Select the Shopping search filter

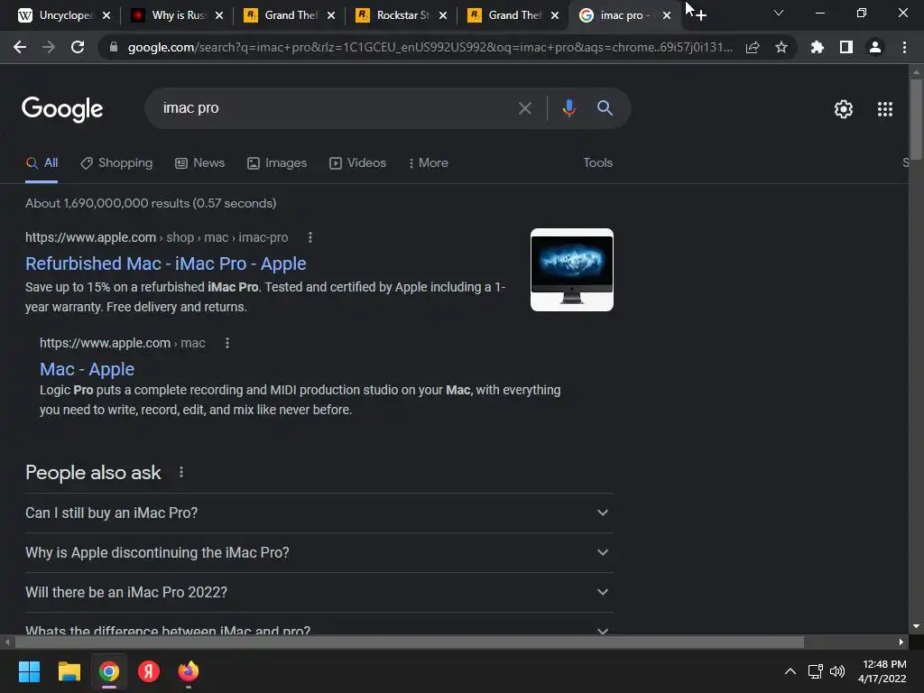coord(116,163)
